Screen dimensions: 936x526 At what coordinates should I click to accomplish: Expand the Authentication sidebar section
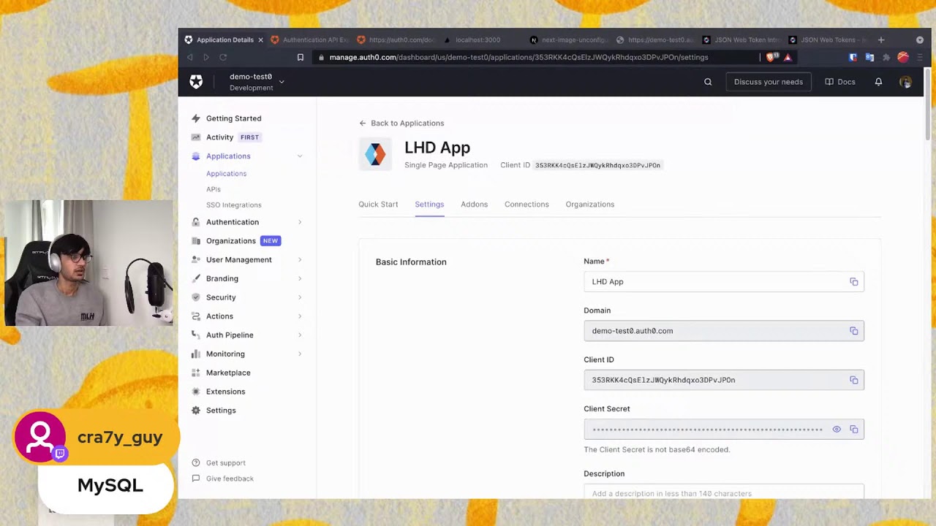click(x=300, y=222)
